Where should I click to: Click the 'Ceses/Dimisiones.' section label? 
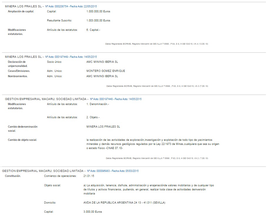[x=19, y=71]
